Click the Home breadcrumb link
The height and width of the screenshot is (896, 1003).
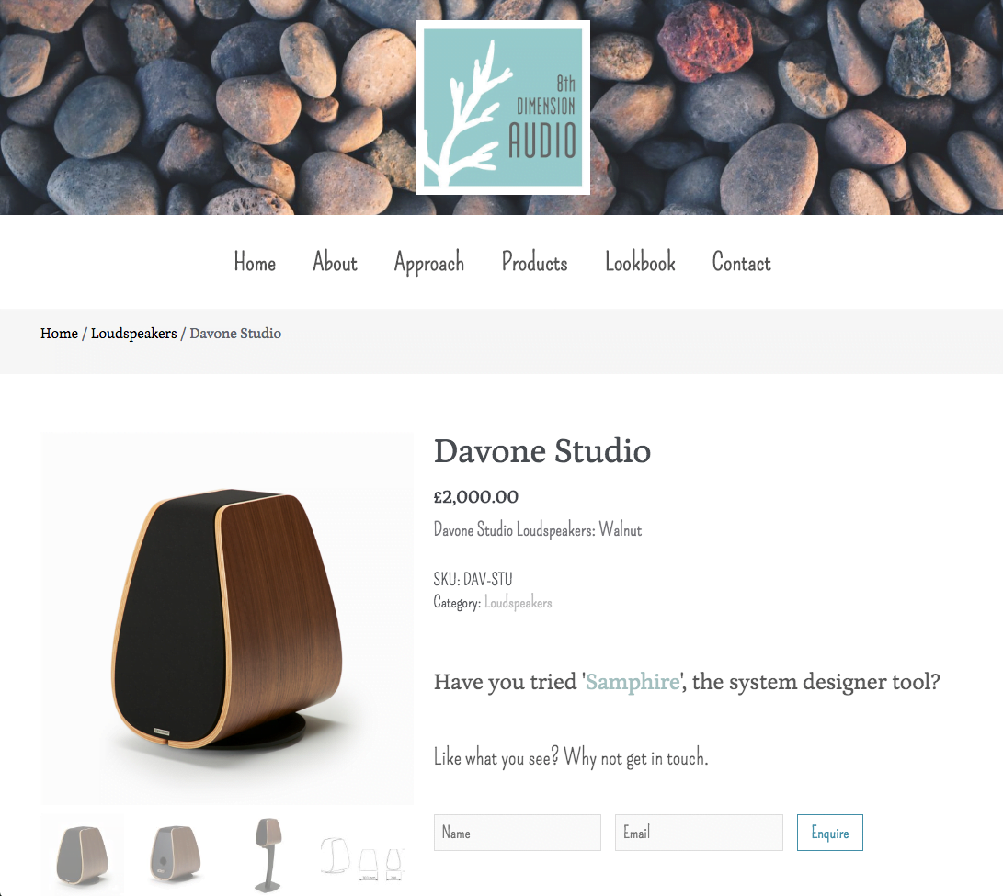[x=59, y=334]
